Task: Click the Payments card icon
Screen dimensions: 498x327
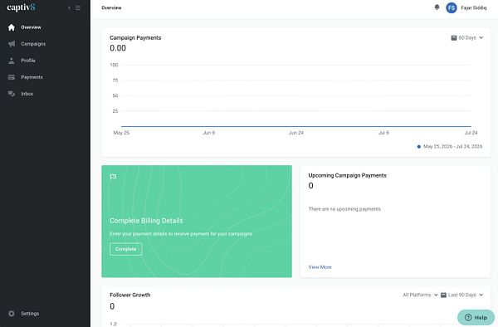Action: click(12, 77)
